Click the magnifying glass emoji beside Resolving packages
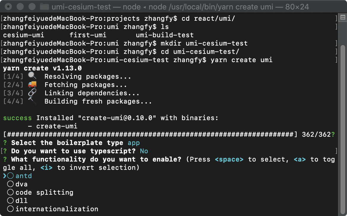347x216 pixels. [32, 77]
